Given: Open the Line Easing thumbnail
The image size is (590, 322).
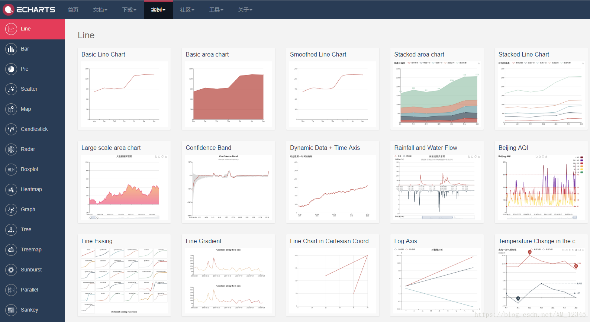Looking at the screenshot, I should tap(124, 281).
